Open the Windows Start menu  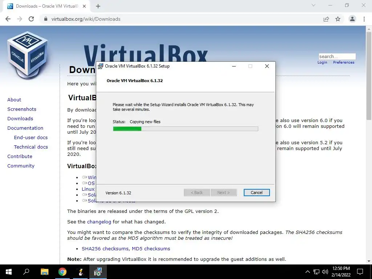pyautogui.click(x=9, y=272)
